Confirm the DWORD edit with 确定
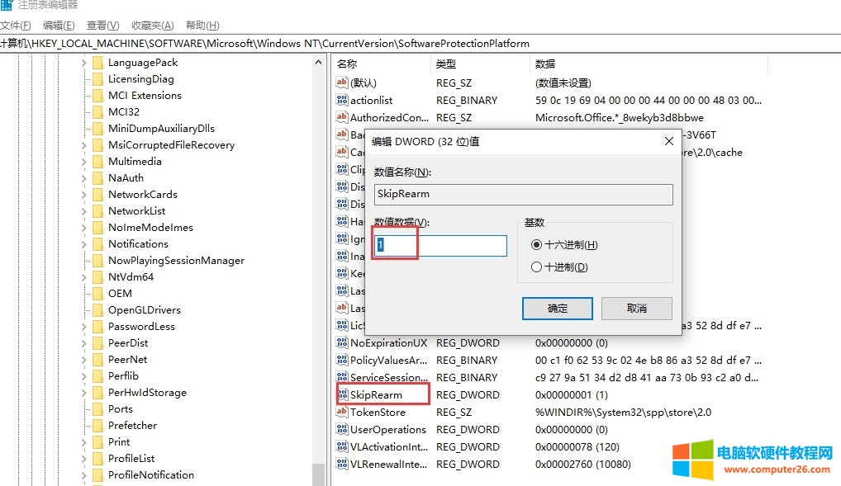Viewport: 841px width, 486px height. click(558, 309)
